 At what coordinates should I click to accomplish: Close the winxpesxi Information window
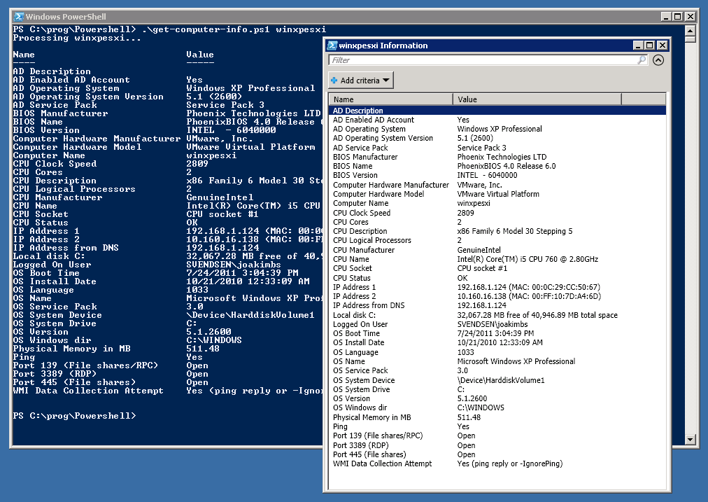coord(662,46)
